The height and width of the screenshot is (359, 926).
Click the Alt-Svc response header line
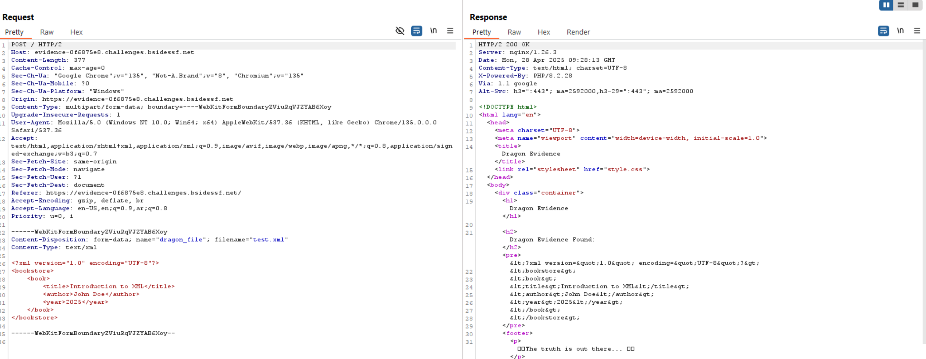pyautogui.click(x=586, y=91)
